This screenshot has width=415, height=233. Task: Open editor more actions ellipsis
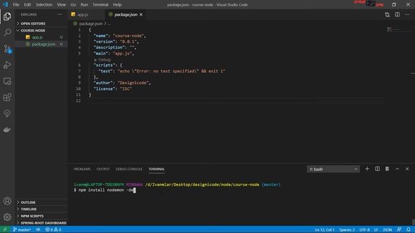(x=407, y=14)
